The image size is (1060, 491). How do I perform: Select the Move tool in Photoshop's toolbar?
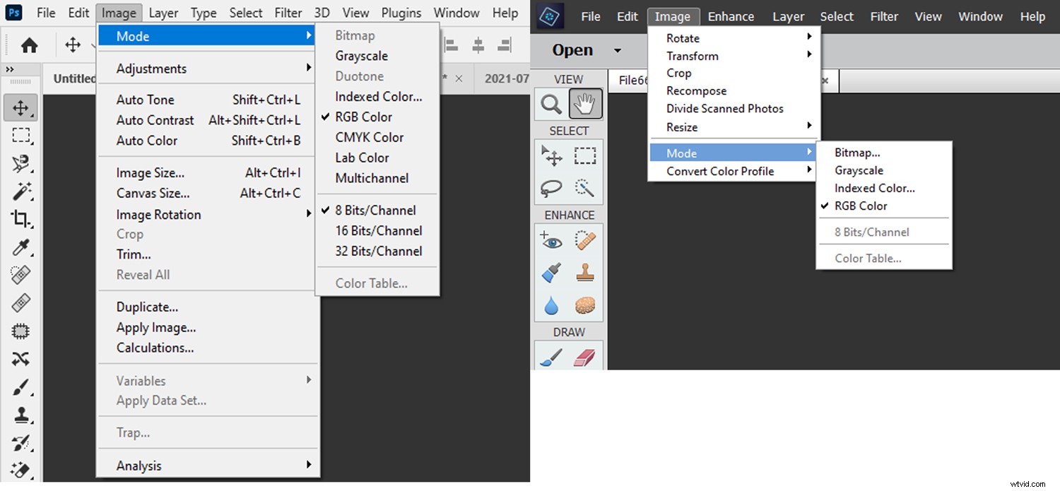pos(20,107)
